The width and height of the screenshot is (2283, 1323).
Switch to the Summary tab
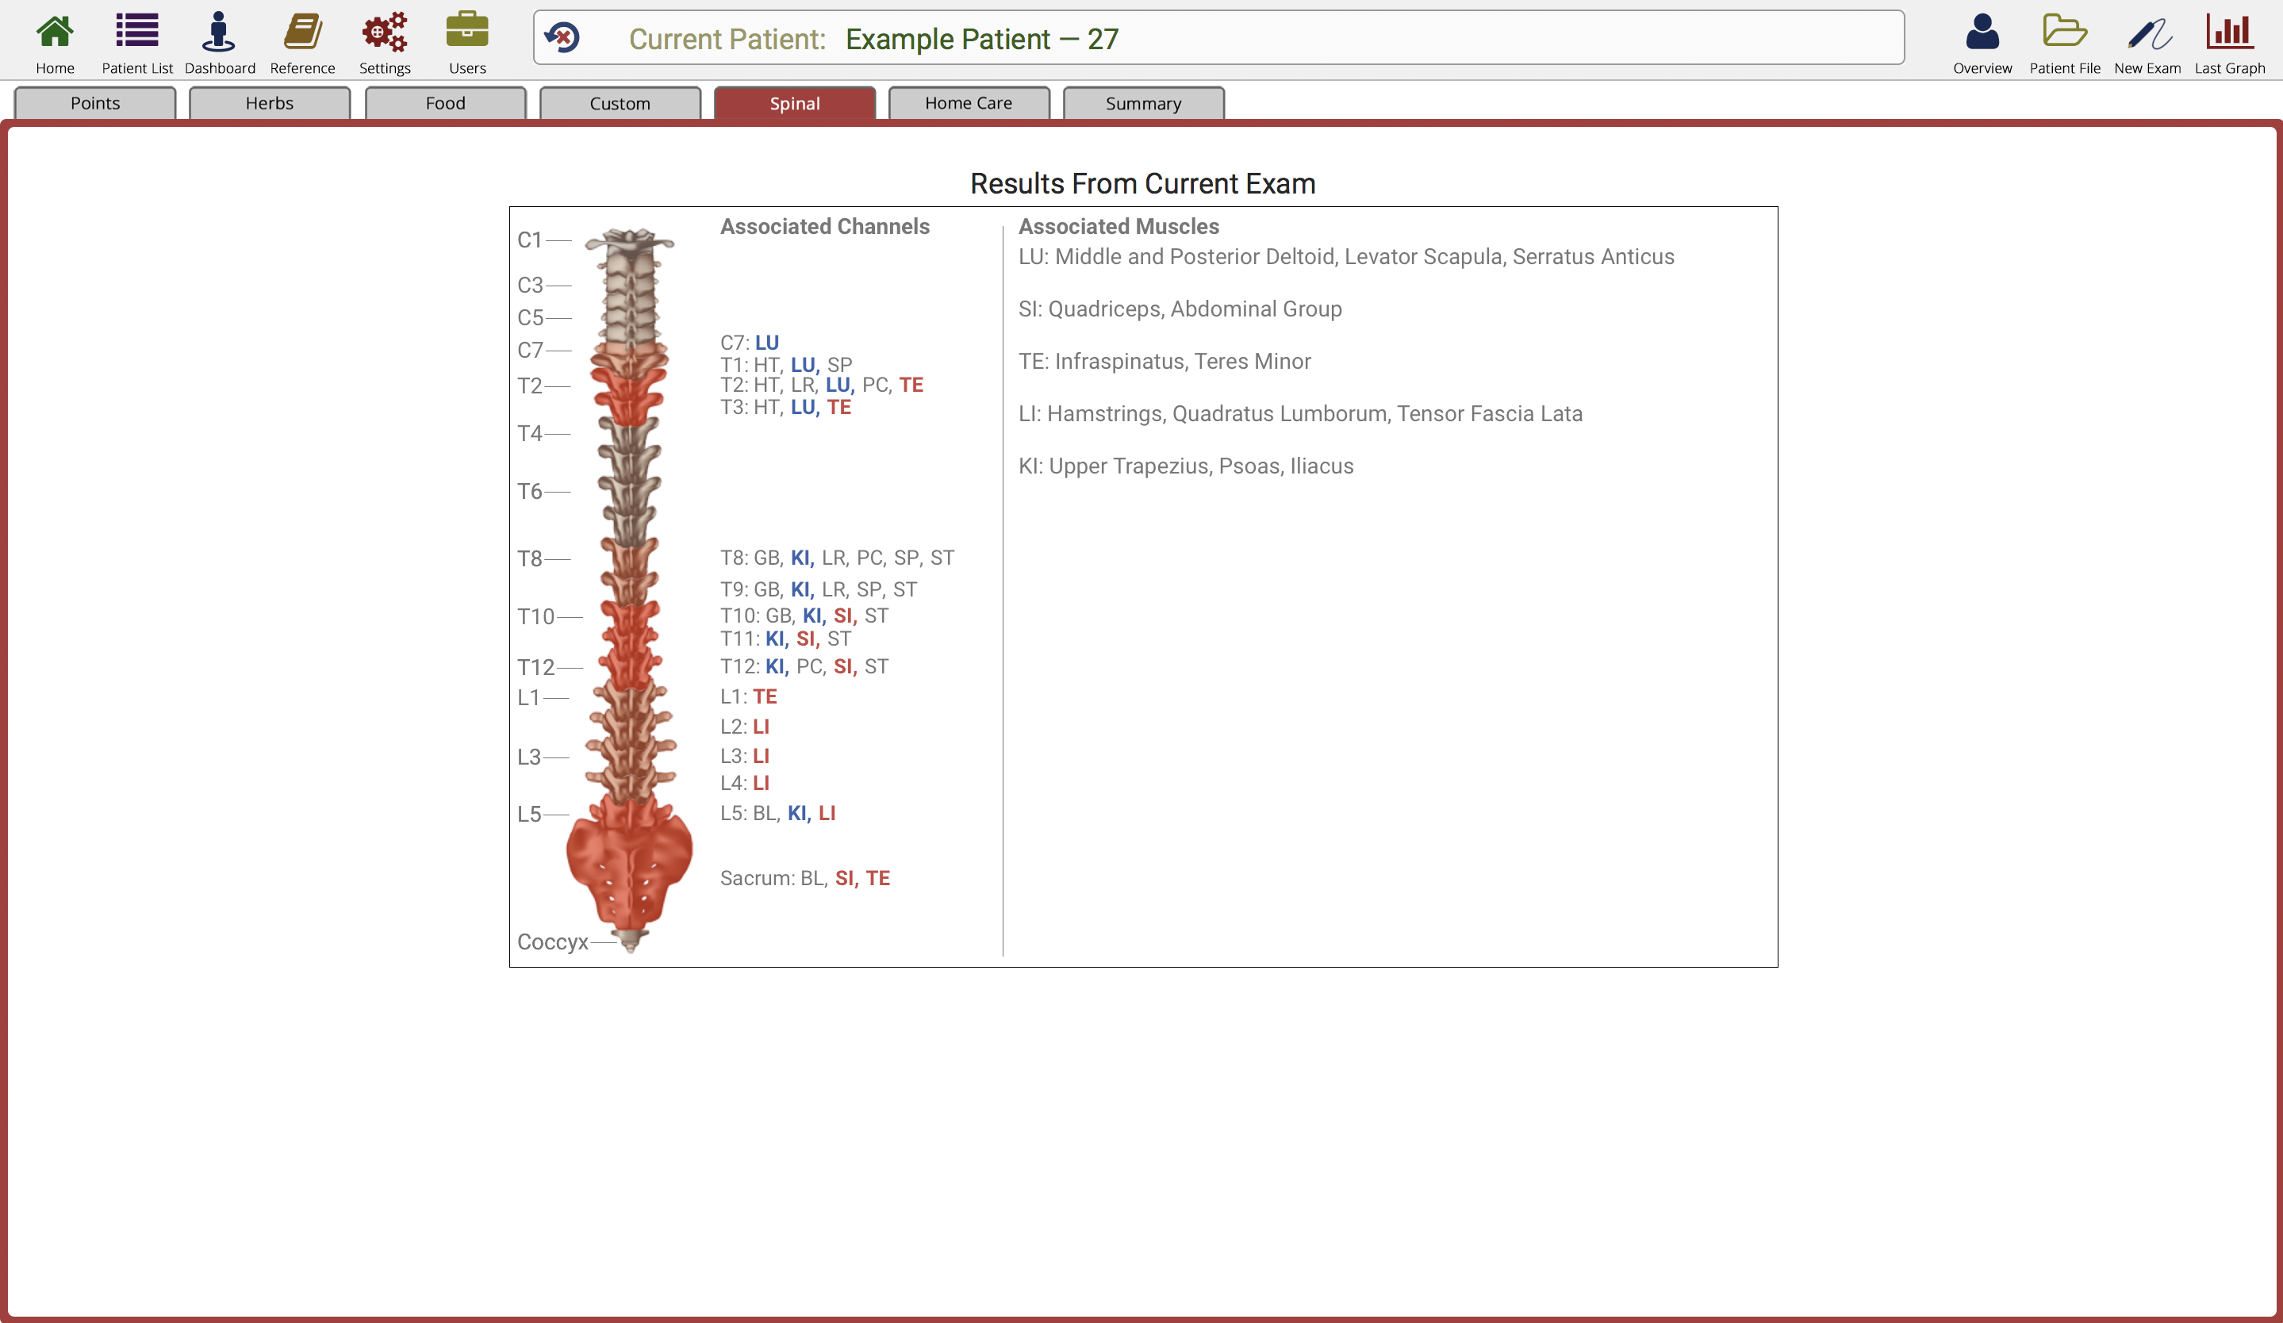pyautogui.click(x=1143, y=103)
